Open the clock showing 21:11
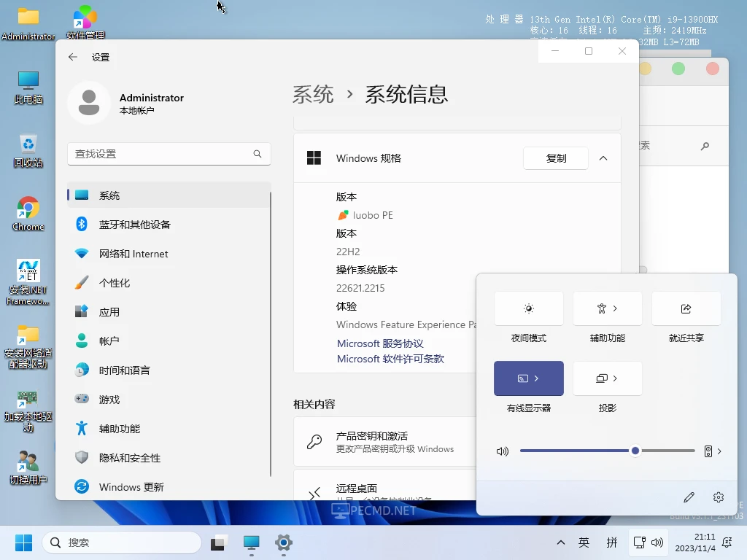The image size is (747, 560). pyautogui.click(x=695, y=542)
